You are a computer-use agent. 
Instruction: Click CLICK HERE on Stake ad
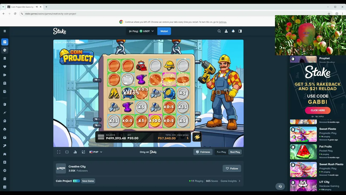(318, 110)
